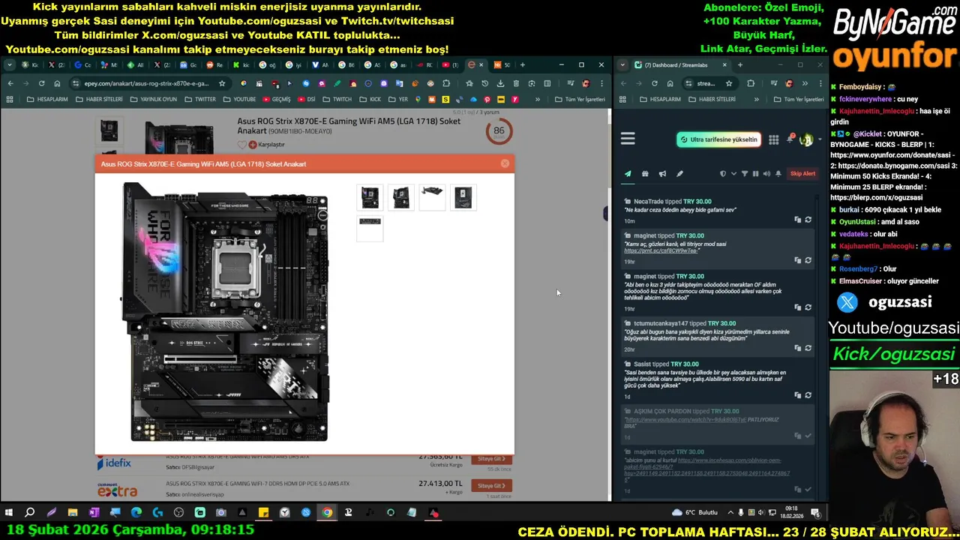Open TWITCH bookmarks folder
Image resolution: width=960 pixels, height=540 pixels.
(x=337, y=99)
